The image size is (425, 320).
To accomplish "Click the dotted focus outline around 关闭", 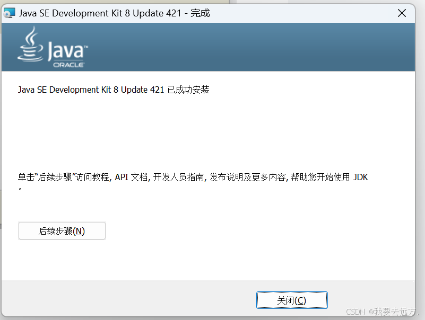I will click(292, 292).
